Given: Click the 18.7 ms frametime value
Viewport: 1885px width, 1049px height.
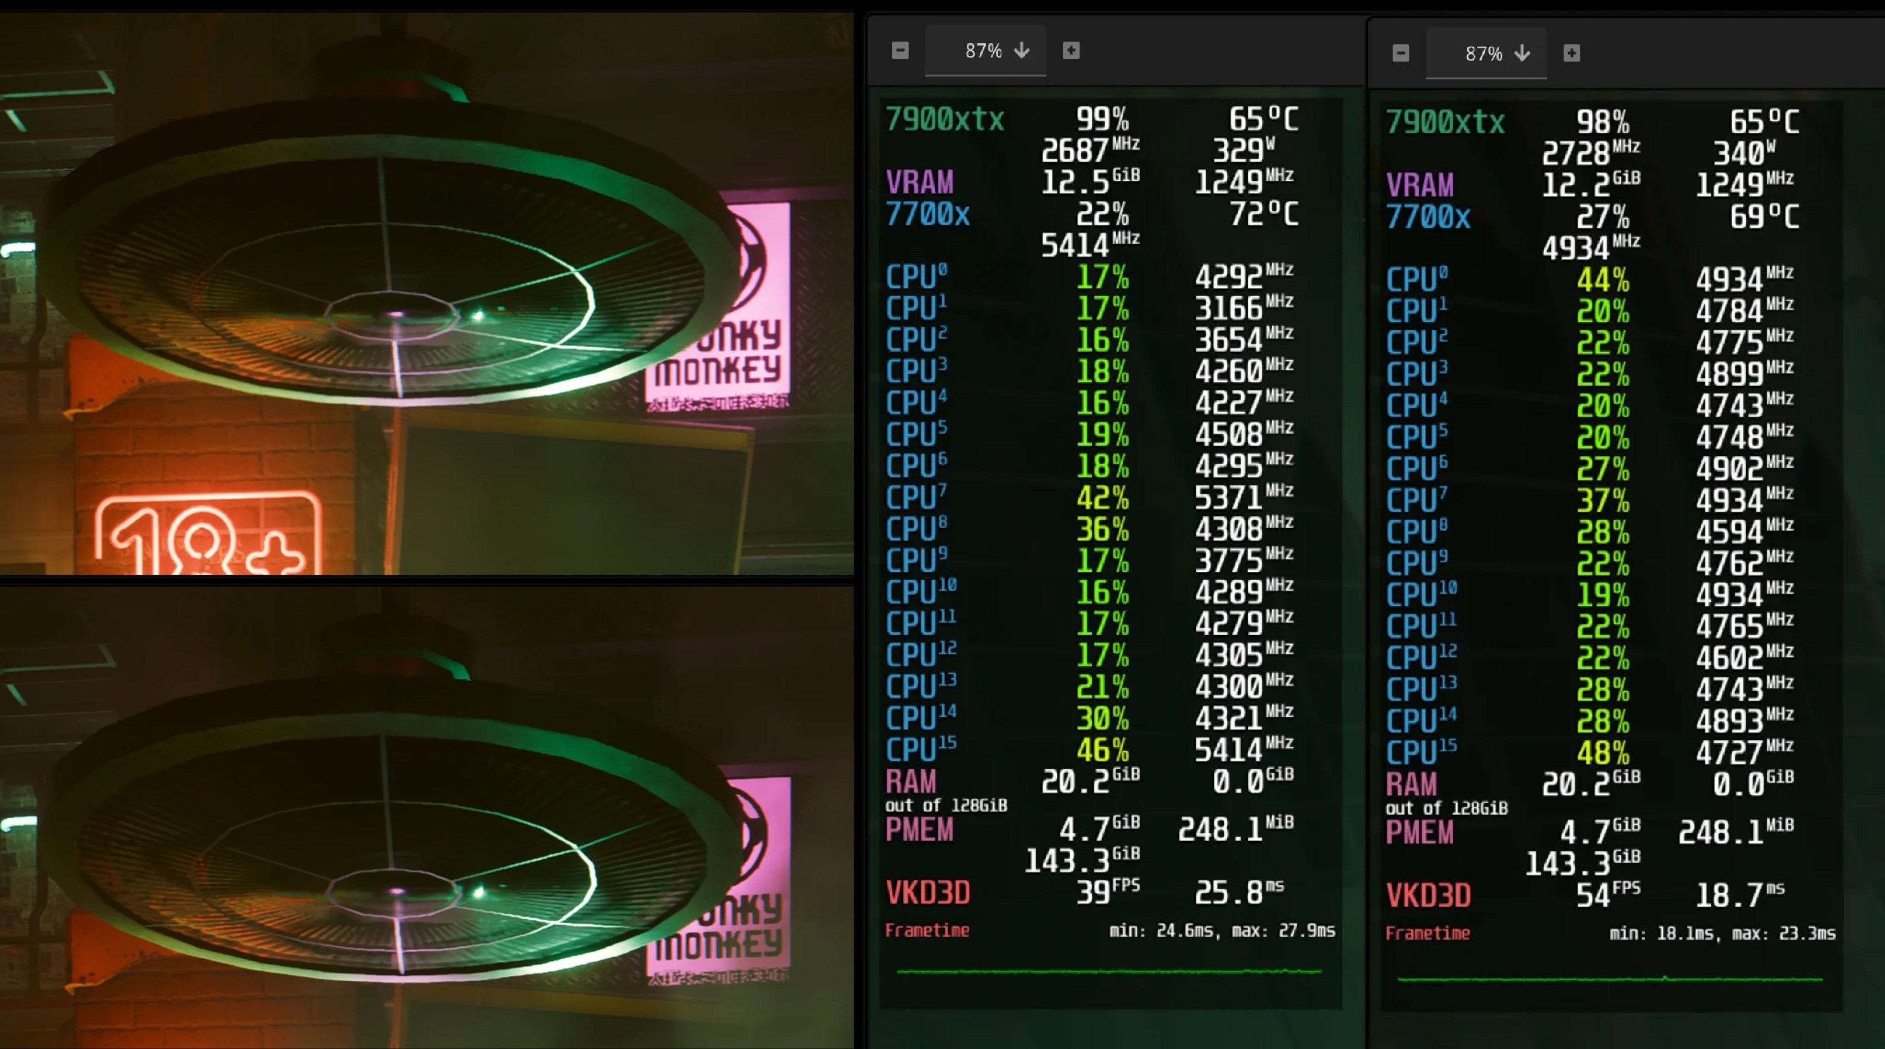Looking at the screenshot, I should point(1740,895).
